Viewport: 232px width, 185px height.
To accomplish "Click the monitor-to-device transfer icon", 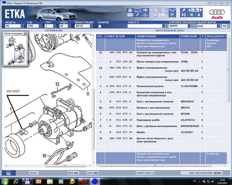I will (157, 15).
